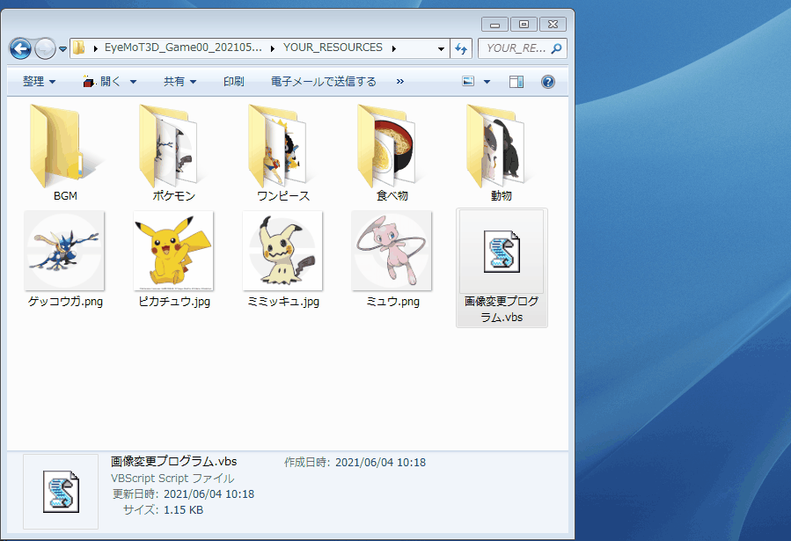Change view with the view icon
Image resolution: width=791 pixels, height=541 pixels.
(x=468, y=81)
